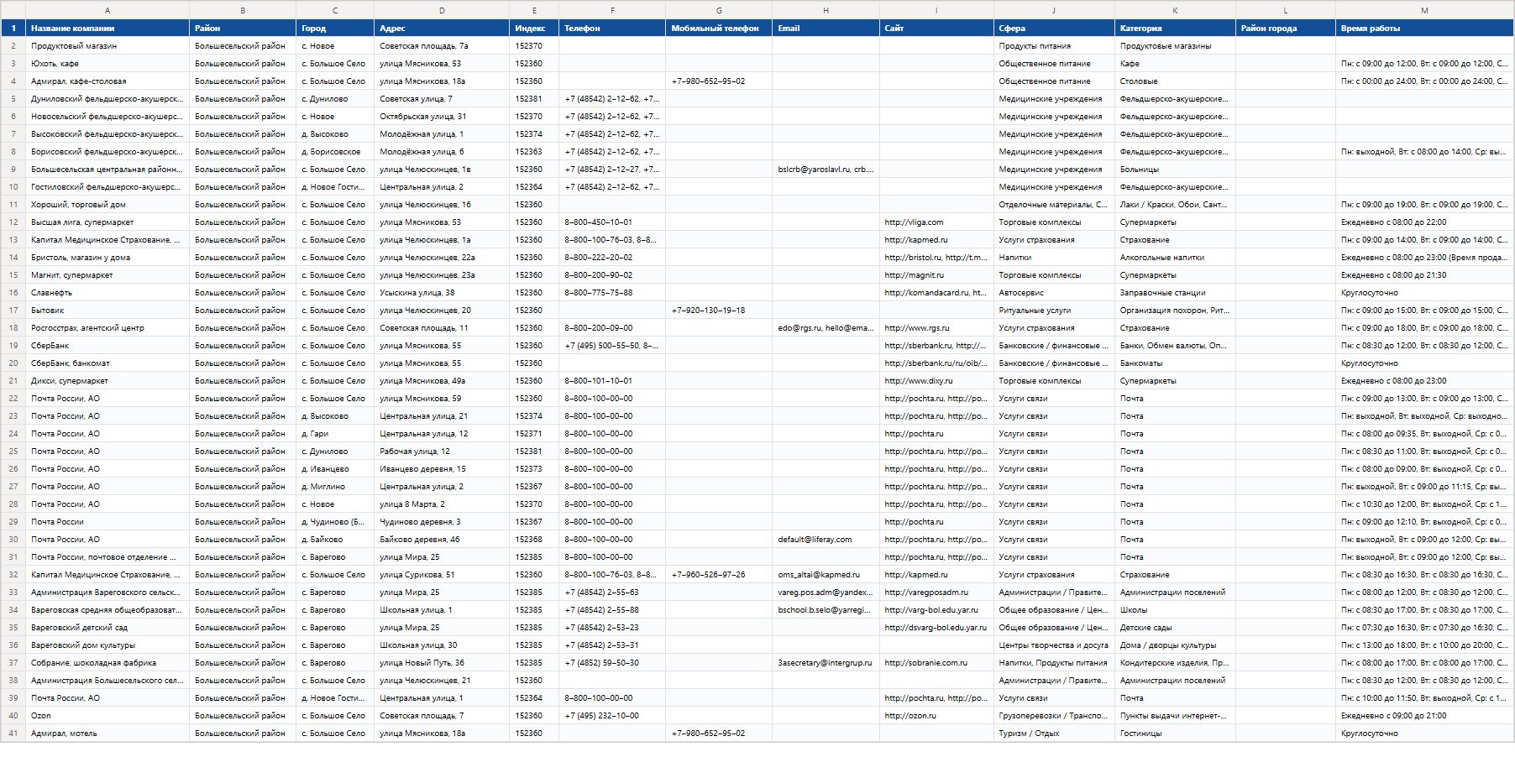Select postal index cell '152363'
The height and width of the screenshot is (757, 1515).
coord(534,152)
